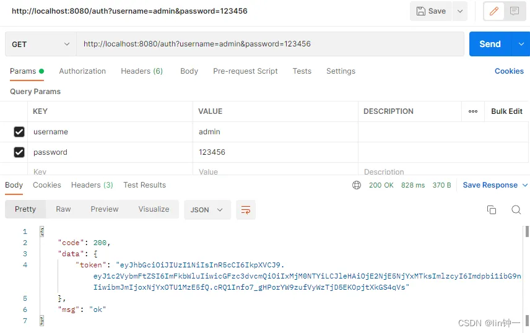Select the Visualize view
This screenshot has width=530, height=333.
[154, 209]
